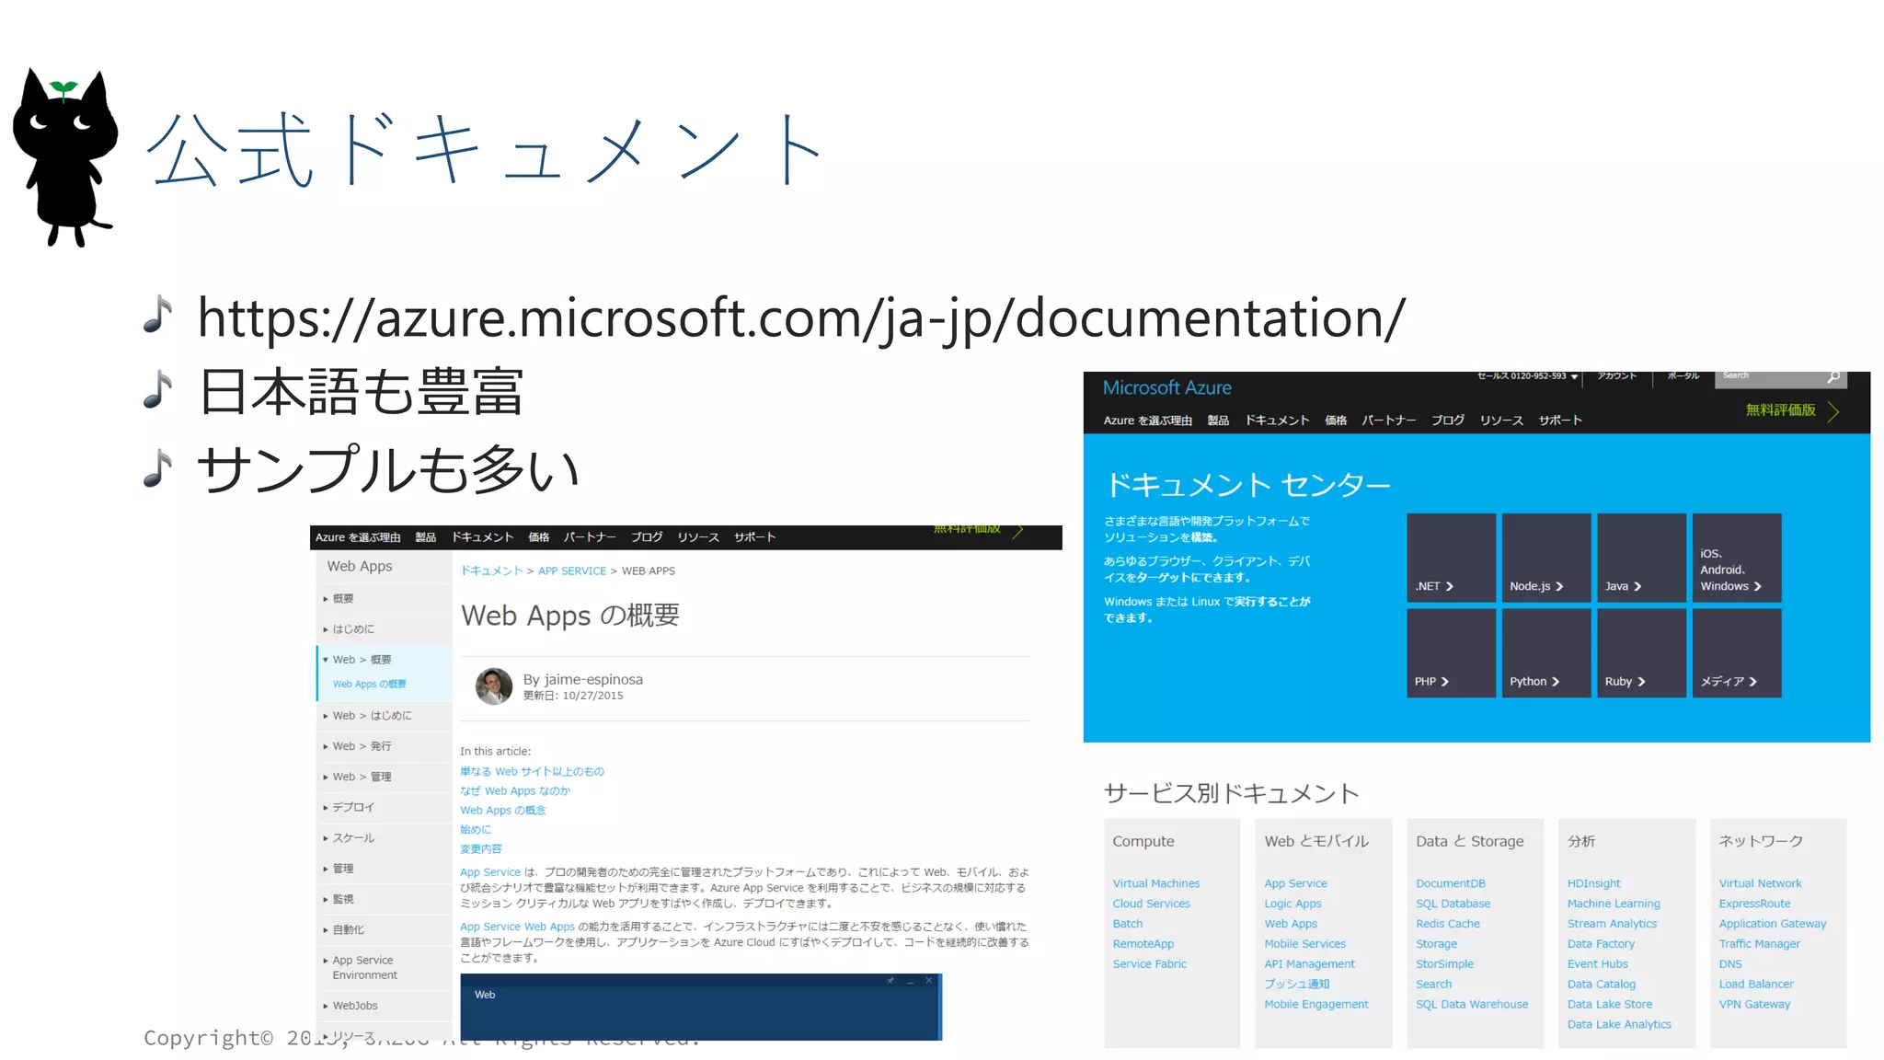Select the iOS, Android, Windows tile
The height and width of the screenshot is (1060, 1884).
(1737, 558)
